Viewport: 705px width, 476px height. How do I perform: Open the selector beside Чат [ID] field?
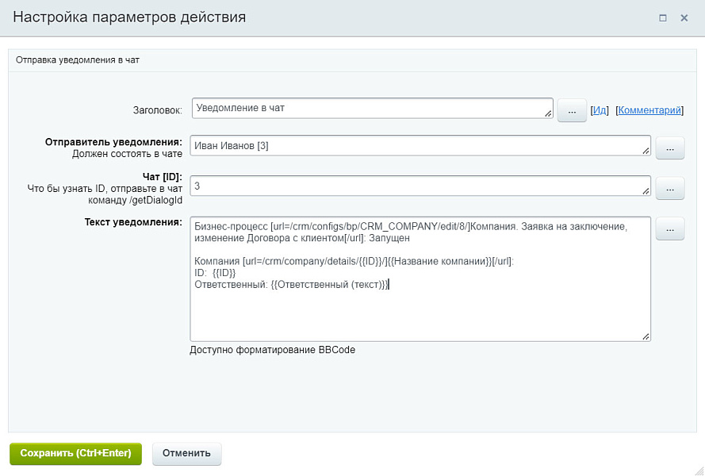click(x=670, y=188)
